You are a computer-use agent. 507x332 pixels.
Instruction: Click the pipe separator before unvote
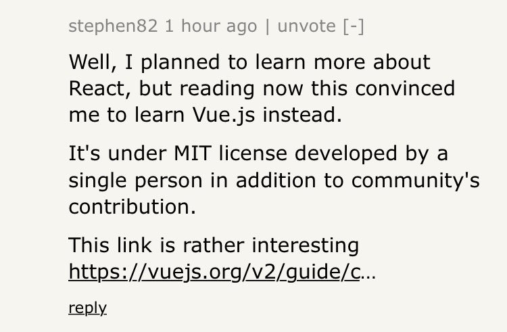point(267,26)
